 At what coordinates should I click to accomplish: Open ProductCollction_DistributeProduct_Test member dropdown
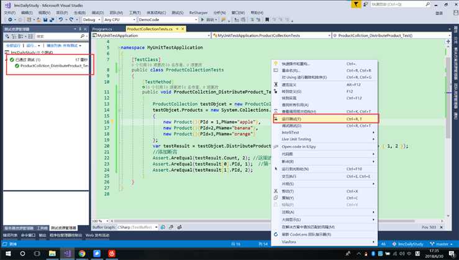392,35
